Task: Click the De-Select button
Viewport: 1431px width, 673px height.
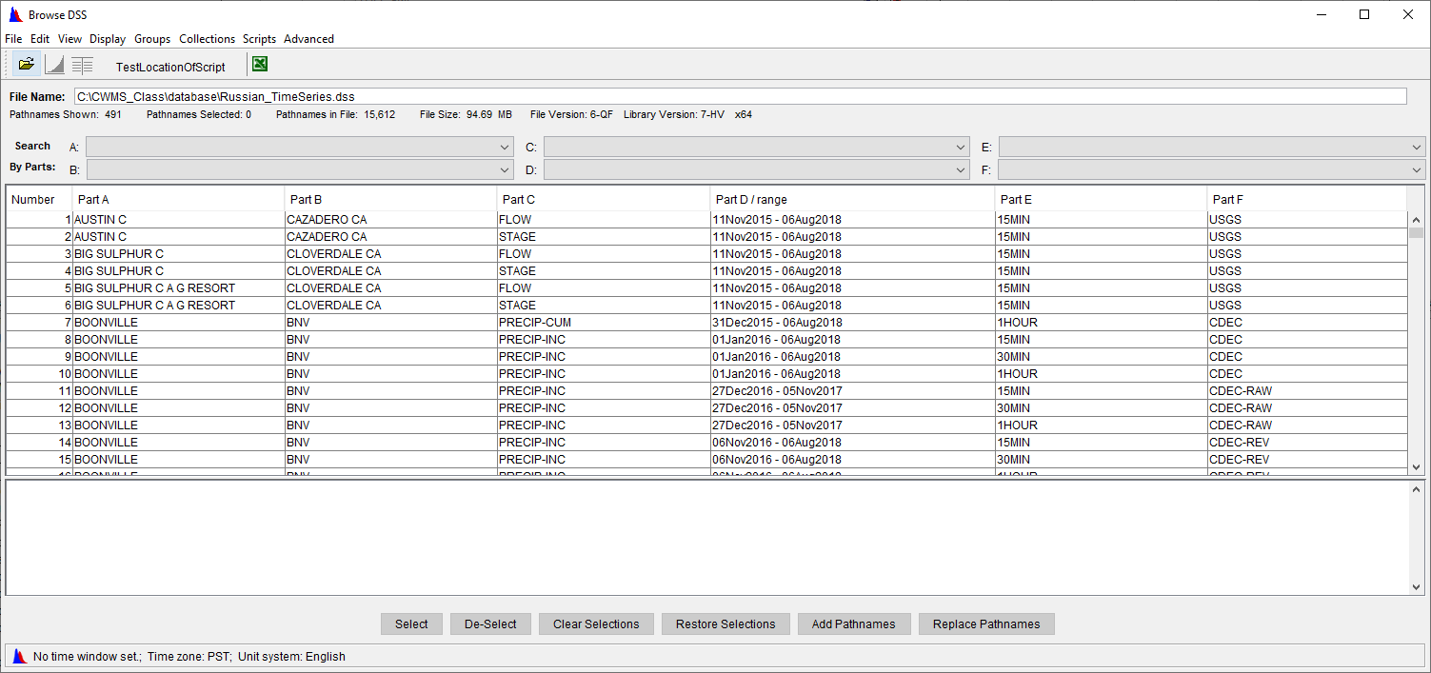Action: [490, 624]
